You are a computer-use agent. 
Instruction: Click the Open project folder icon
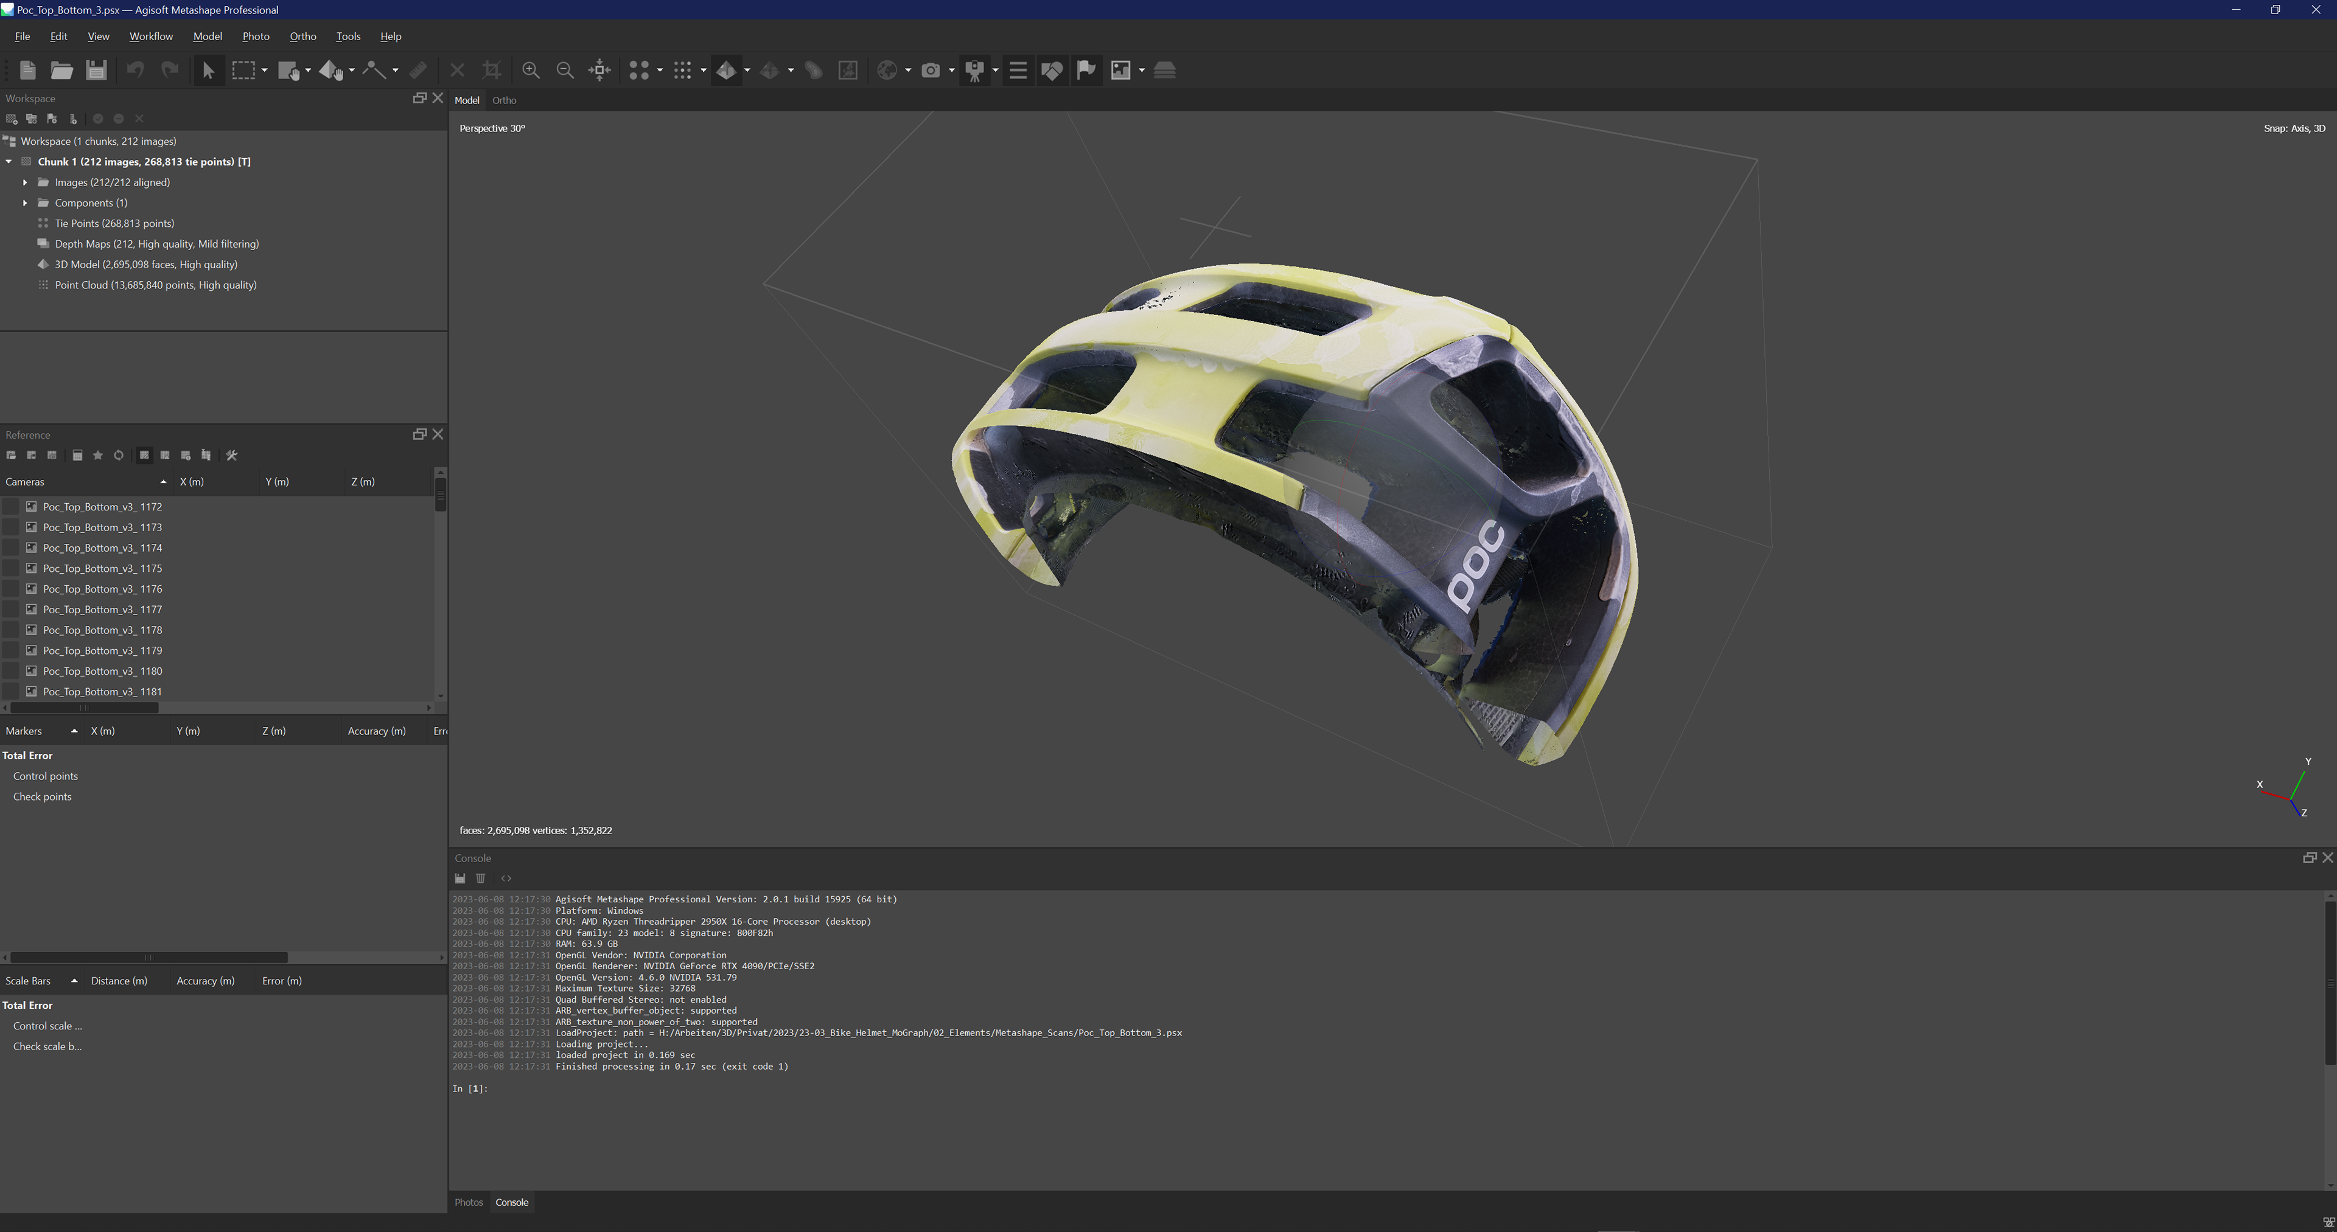tap(61, 70)
